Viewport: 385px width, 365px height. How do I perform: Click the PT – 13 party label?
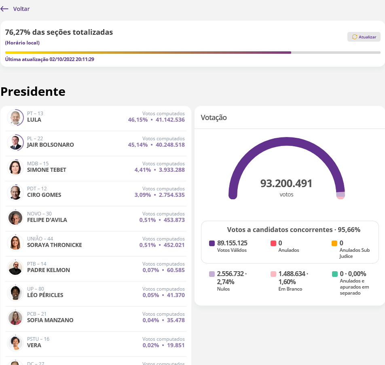pyautogui.click(x=35, y=114)
